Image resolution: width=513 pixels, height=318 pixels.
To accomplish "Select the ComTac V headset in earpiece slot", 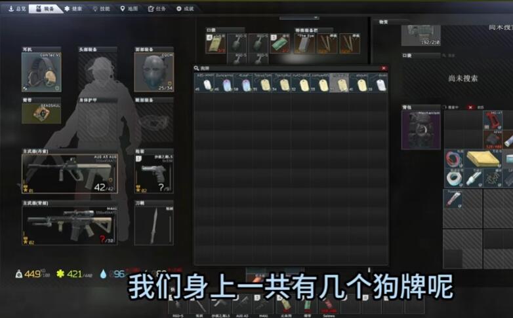I will pyautogui.click(x=41, y=72).
